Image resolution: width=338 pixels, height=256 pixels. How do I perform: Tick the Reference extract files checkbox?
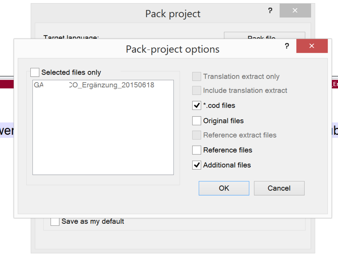coord(197,135)
